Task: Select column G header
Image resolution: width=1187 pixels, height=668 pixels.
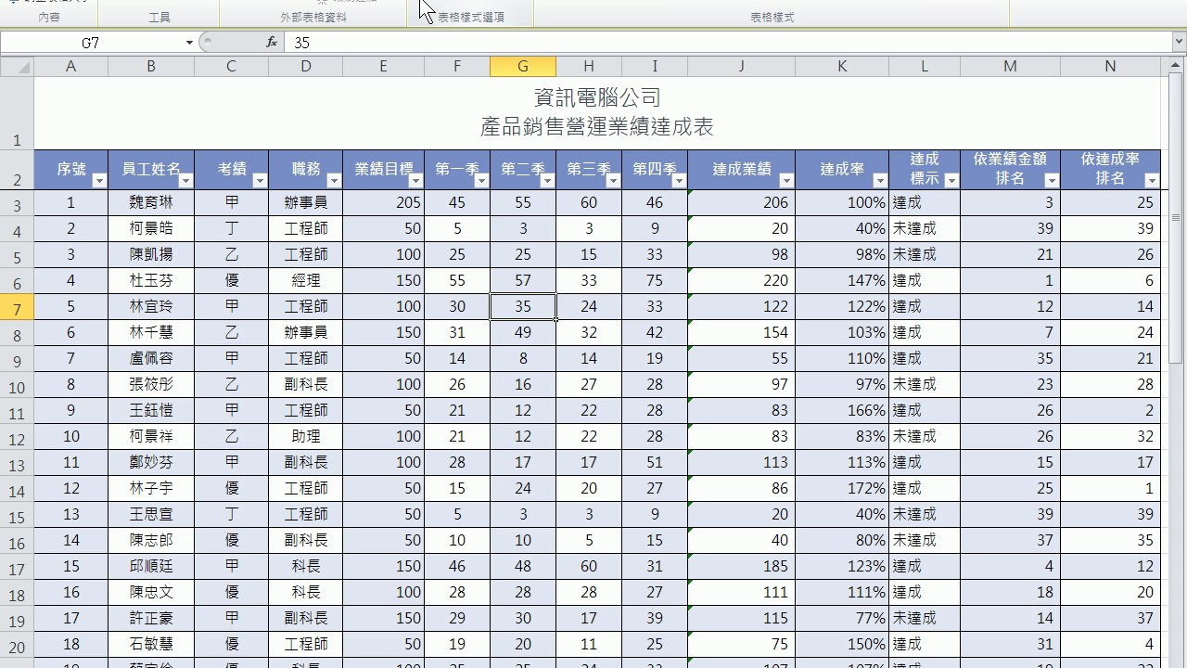Action: [x=523, y=67]
